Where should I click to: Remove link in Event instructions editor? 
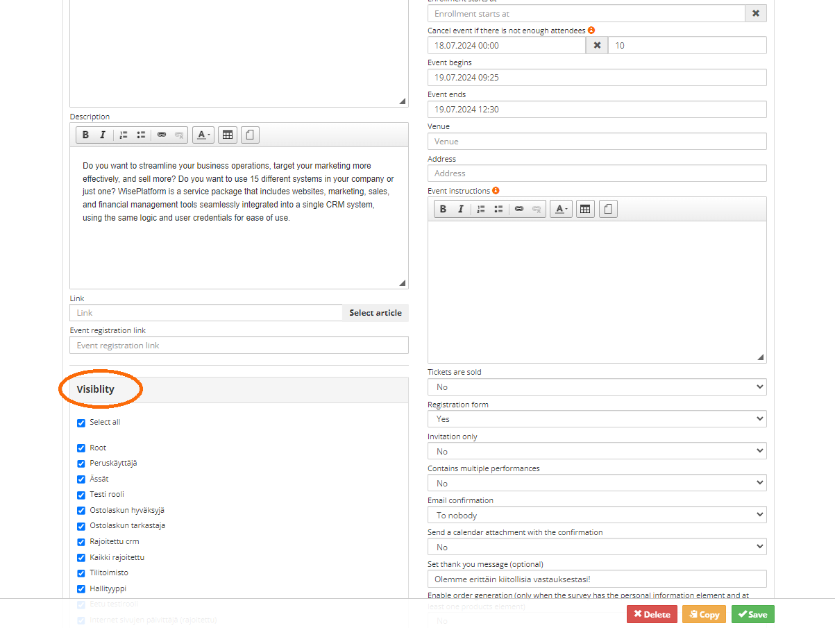[x=537, y=209]
